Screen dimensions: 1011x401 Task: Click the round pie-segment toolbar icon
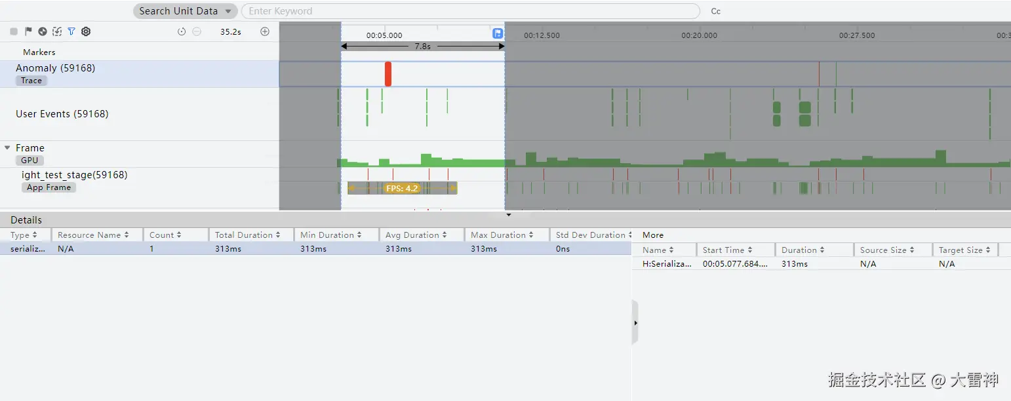point(43,31)
